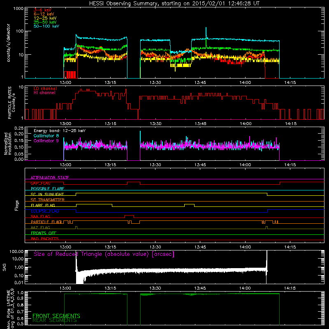Viewport: 329px width, 329px height.
Task: Select the 'FRONTS_OFF' flag label
Action: [x=44, y=233]
